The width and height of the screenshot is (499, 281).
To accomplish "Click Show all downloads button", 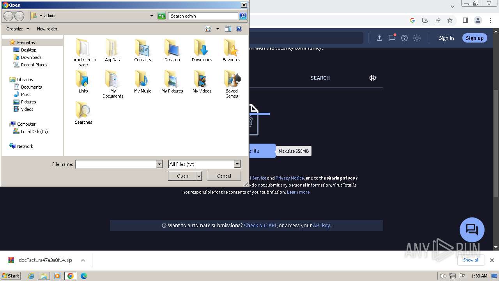I will pos(471,260).
